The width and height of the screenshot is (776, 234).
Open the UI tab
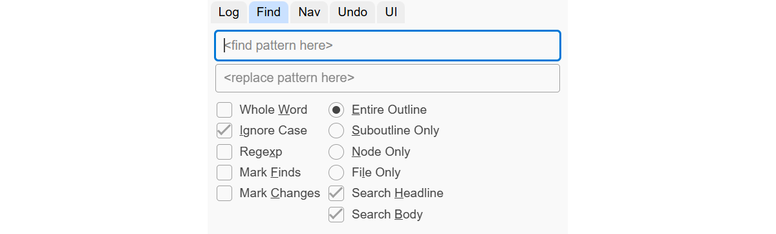click(x=391, y=12)
